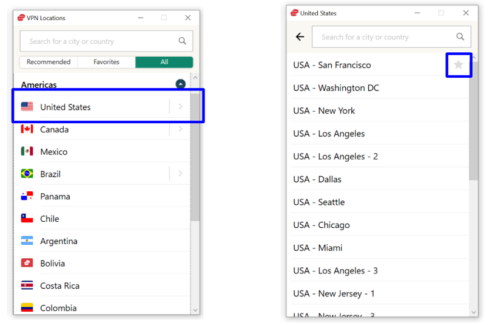Choose USA - Washington DC location
Image resolution: width=489 pixels, height=325 pixels.
click(336, 88)
